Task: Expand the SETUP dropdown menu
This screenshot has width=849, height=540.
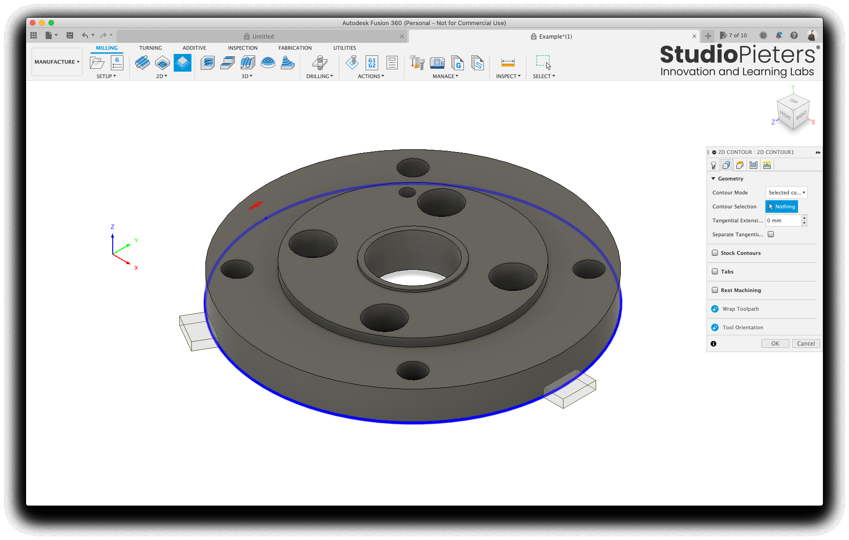Action: coord(106,76)
